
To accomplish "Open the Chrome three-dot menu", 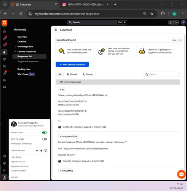I will (182, 14).
